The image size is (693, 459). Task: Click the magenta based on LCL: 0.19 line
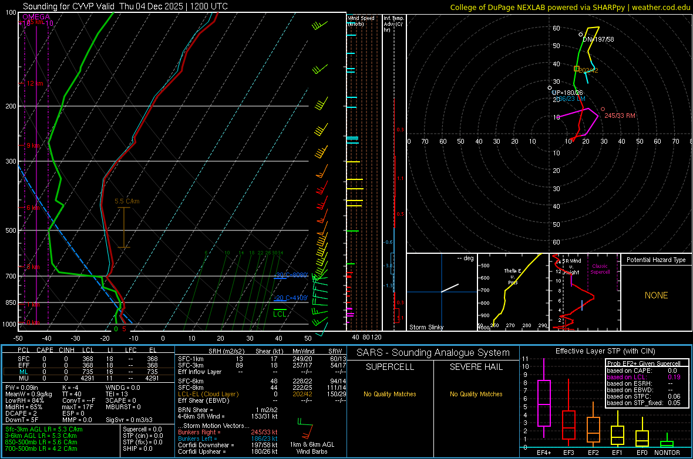tap(644, 377)
